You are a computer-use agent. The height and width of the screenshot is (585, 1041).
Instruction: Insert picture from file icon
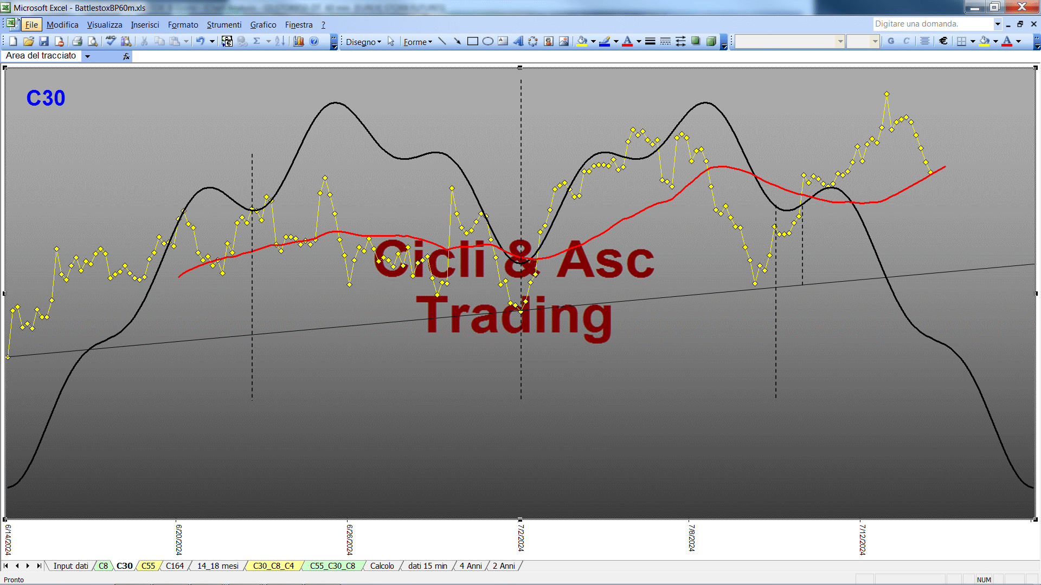[564, 41]
